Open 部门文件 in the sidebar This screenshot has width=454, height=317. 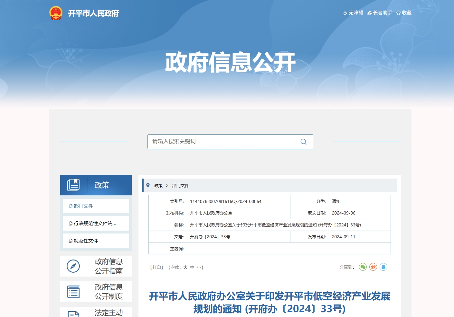click(83, 206)
